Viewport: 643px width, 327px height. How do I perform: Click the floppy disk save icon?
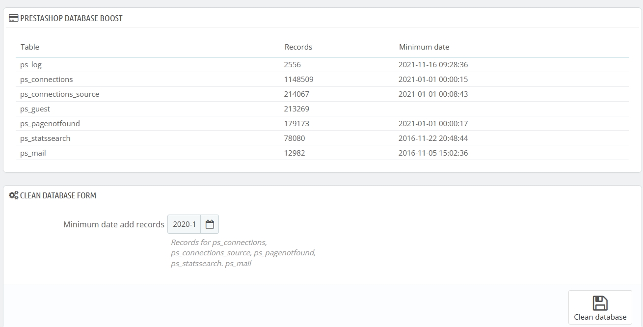(600, 303)
